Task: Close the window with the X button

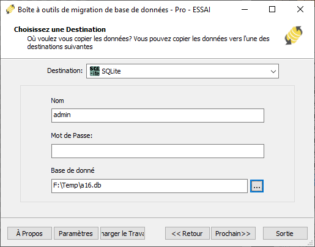Action: point(300,9)
